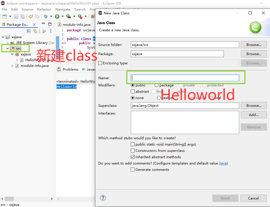270x207 pixels.
Task: Click the HelloWorld1.java file icon in tree
Action: point(22,60)
